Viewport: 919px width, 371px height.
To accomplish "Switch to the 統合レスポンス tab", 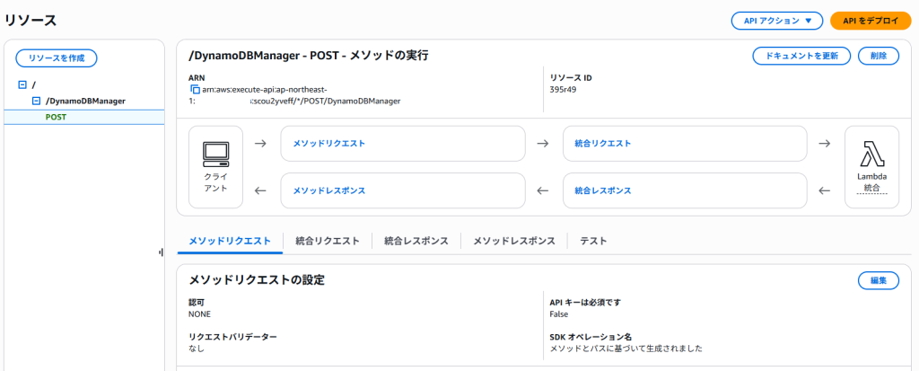I will [x=416, y=241].
